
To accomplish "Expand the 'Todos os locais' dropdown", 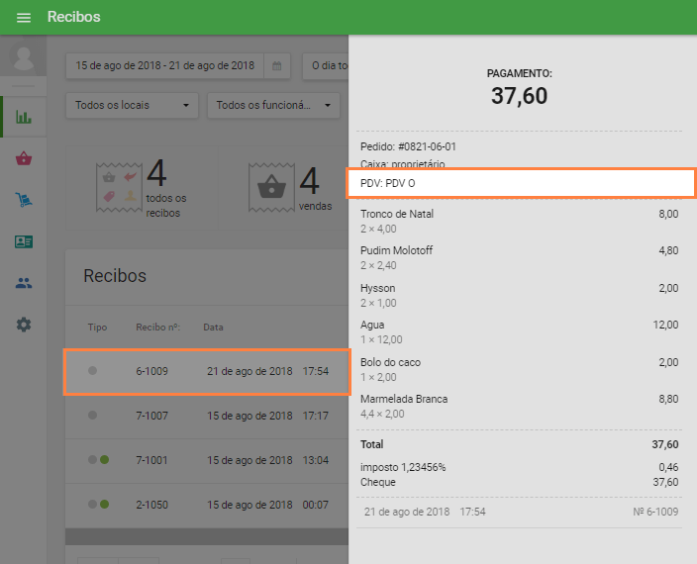I will click(x=133, y=106).
